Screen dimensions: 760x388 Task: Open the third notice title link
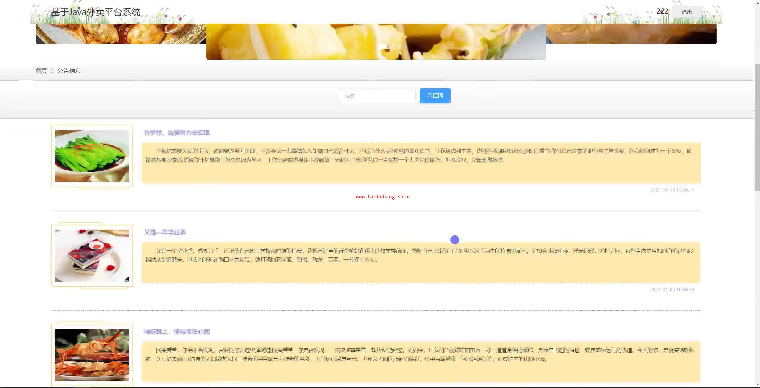pyautogui.click(x=177, y=332)
